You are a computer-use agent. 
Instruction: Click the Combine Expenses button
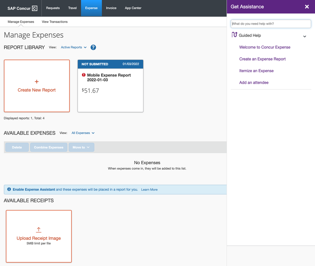click(x=49, y=147)
